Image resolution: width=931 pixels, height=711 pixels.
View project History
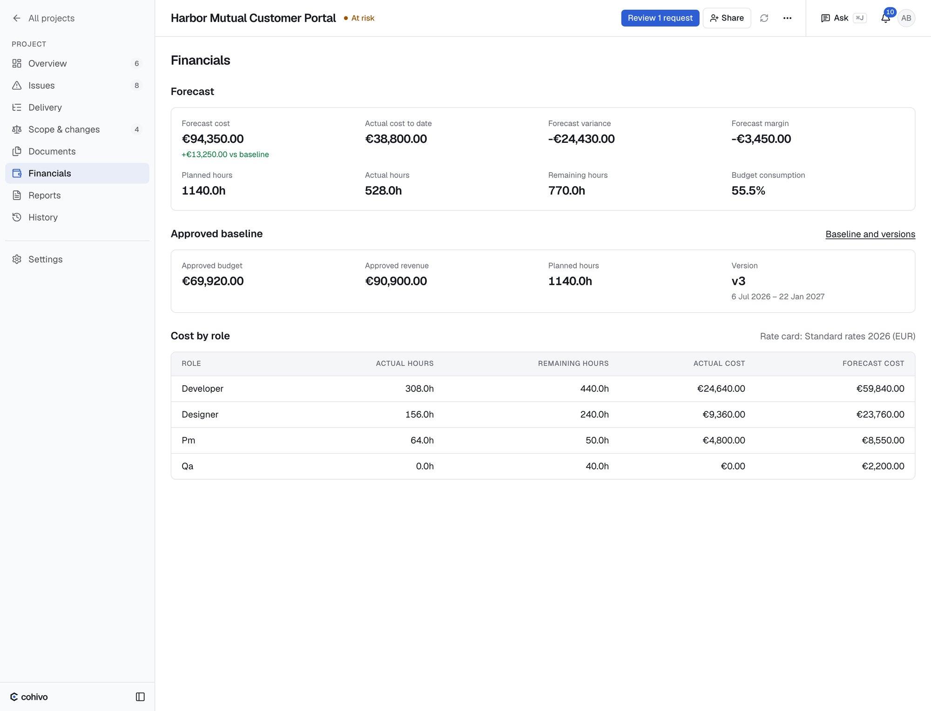click(77, 217)
